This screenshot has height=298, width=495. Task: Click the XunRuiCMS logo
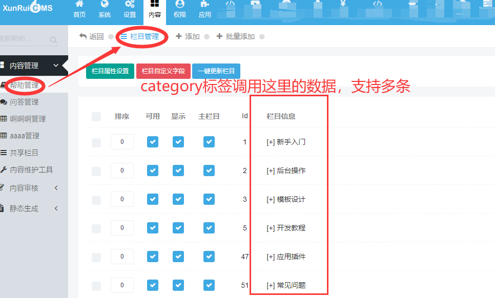pyautogui.click(x=28, y=8)
